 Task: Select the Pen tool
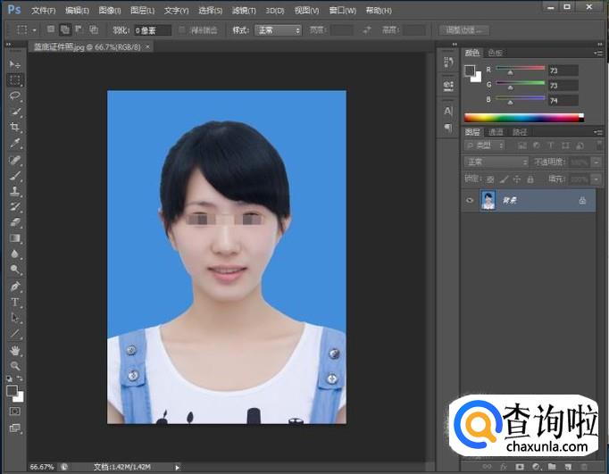15,287
